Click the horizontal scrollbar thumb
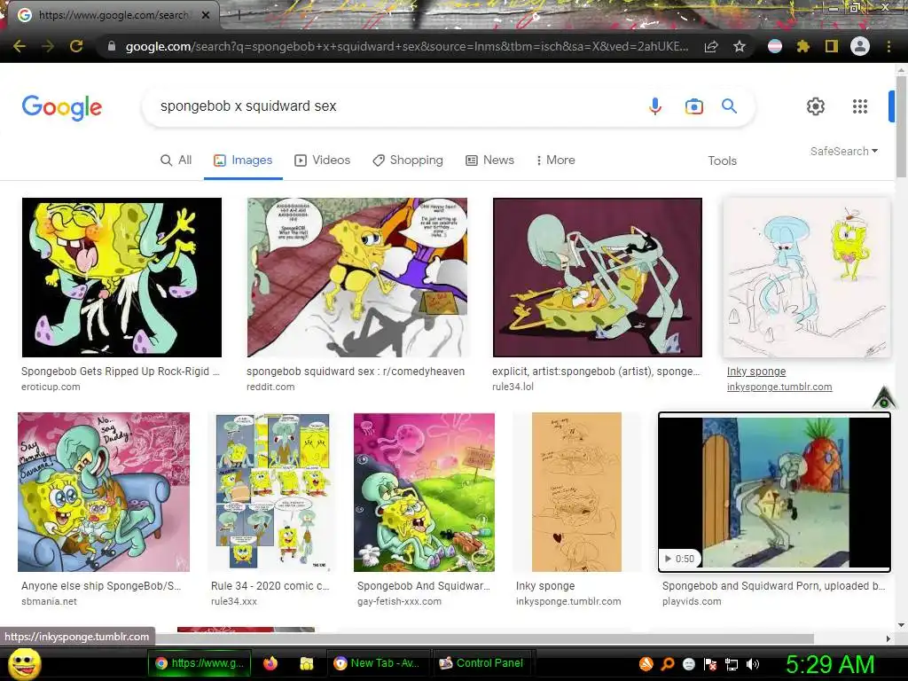This screenshot has height=681, width=908. [x=483, y=638]
